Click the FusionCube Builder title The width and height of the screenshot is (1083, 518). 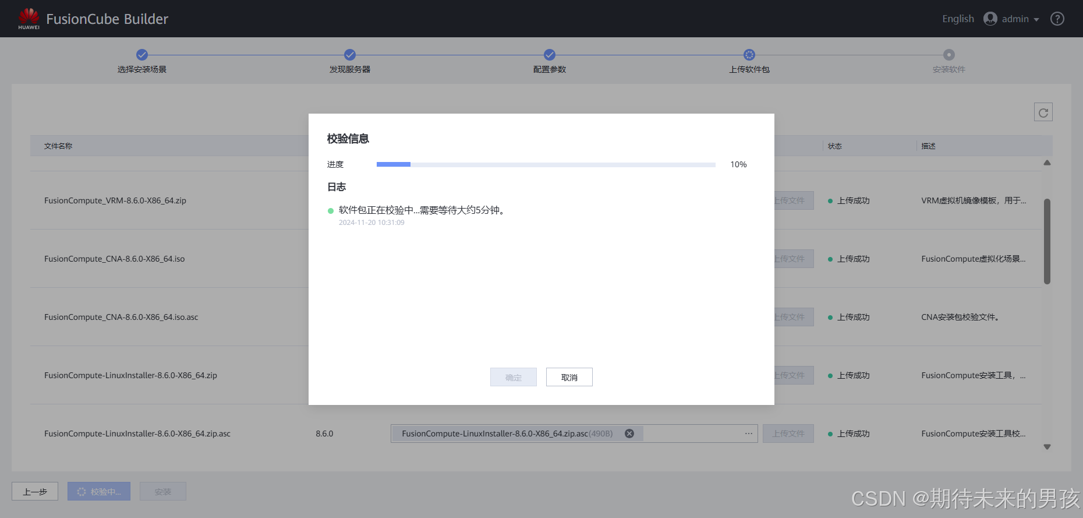coord(107,19)
